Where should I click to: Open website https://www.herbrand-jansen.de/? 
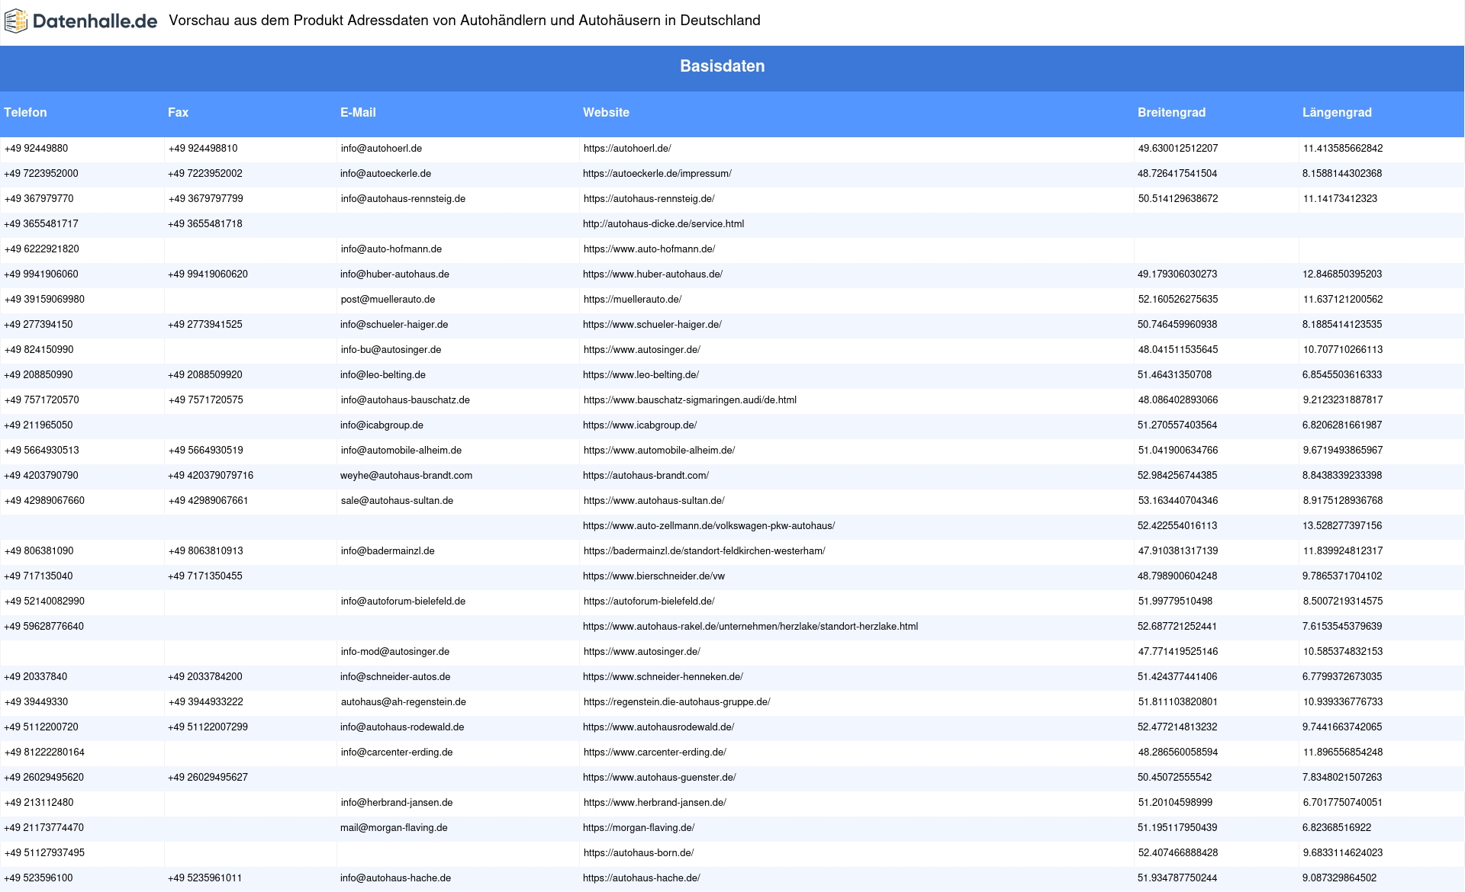[x=655, y=803]
